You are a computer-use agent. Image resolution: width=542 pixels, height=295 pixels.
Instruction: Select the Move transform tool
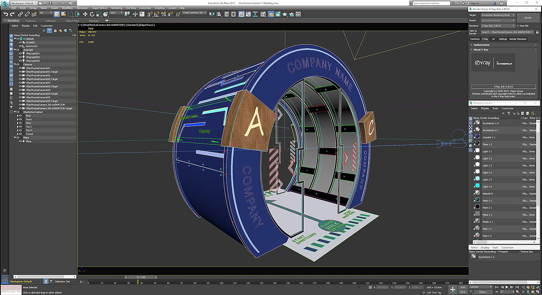(85, 14)
